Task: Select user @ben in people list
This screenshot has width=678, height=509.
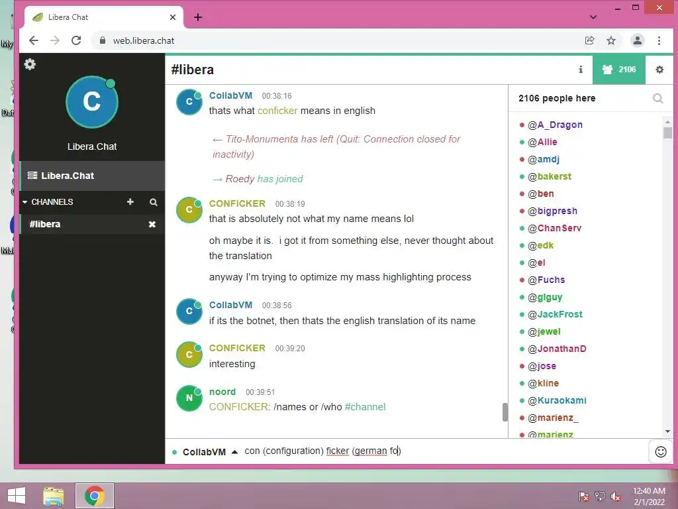Action: [x=540, y=194]
